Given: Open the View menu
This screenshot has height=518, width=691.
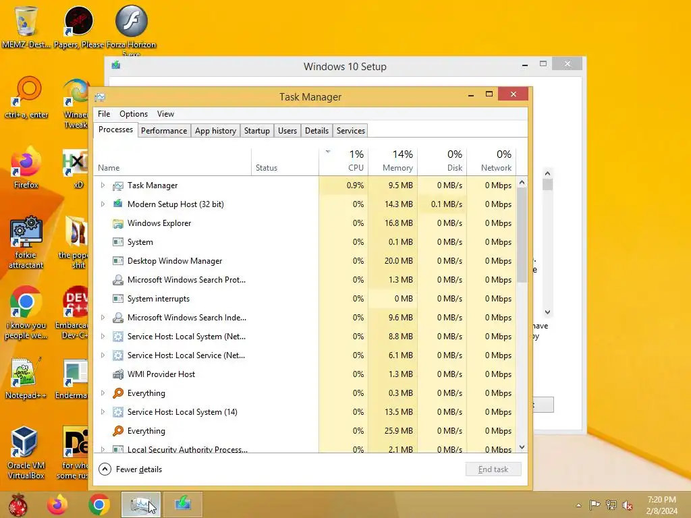Looking at the screenshot, I should (165, 113).
